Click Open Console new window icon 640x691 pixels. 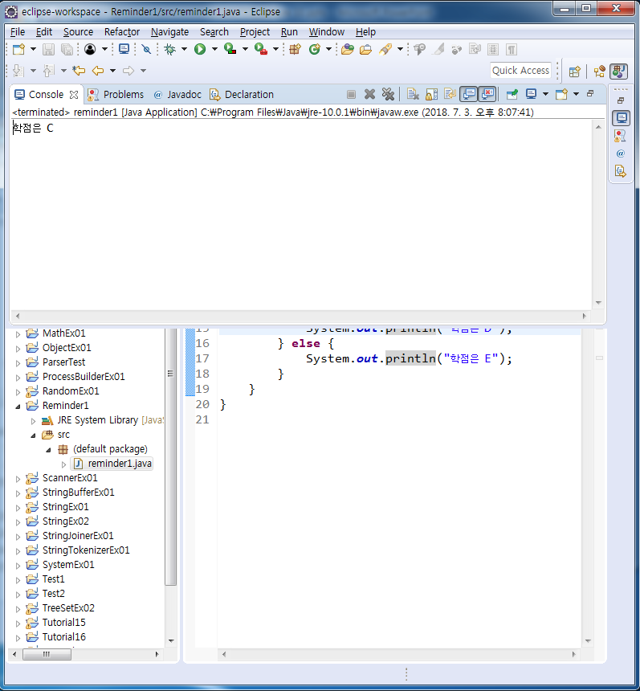tap(561, 94)
